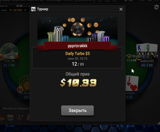Click the $10.33 prize amount
The width and height of the screenshot is (160, 132).
(x=78, y=83)
